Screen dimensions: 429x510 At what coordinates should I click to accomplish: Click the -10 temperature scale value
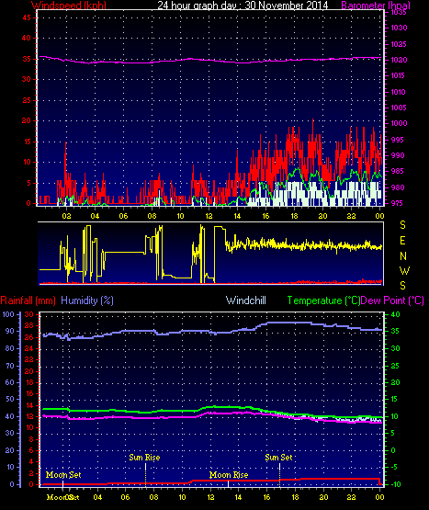(x=396, y=484)
